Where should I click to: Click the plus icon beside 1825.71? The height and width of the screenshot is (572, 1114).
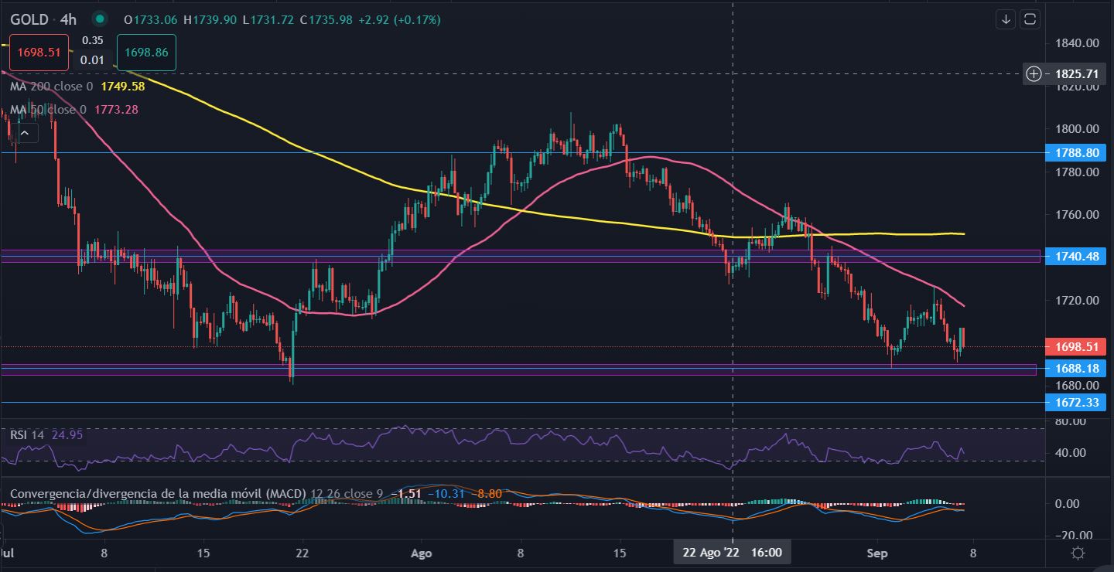(x=1034, y=73)
